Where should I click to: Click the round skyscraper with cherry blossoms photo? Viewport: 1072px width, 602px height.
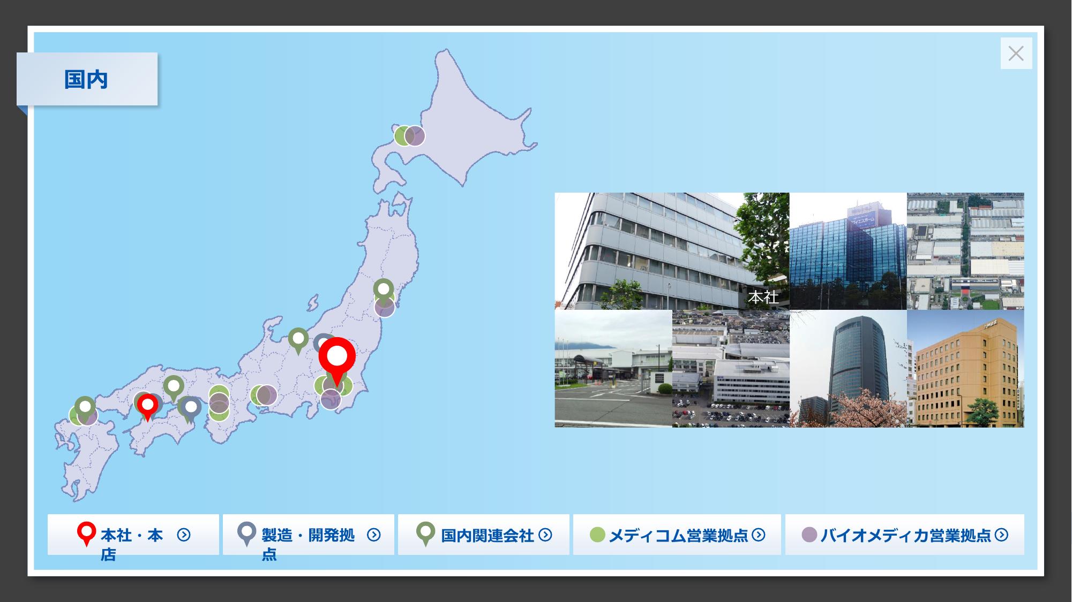point(848,369)
